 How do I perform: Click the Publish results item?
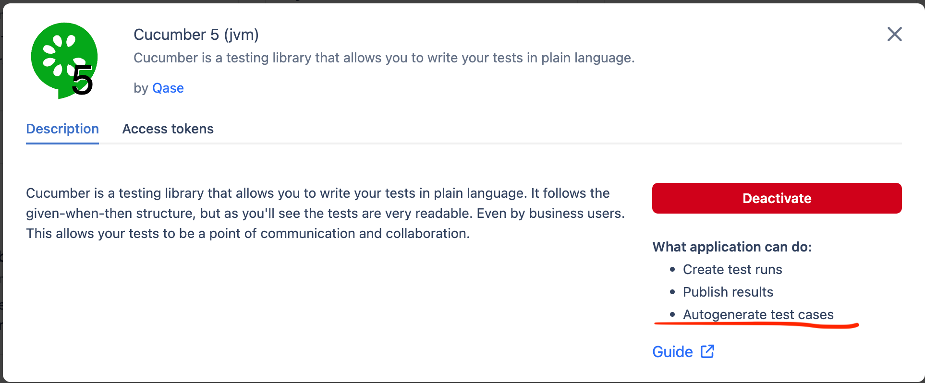(728, 292)
